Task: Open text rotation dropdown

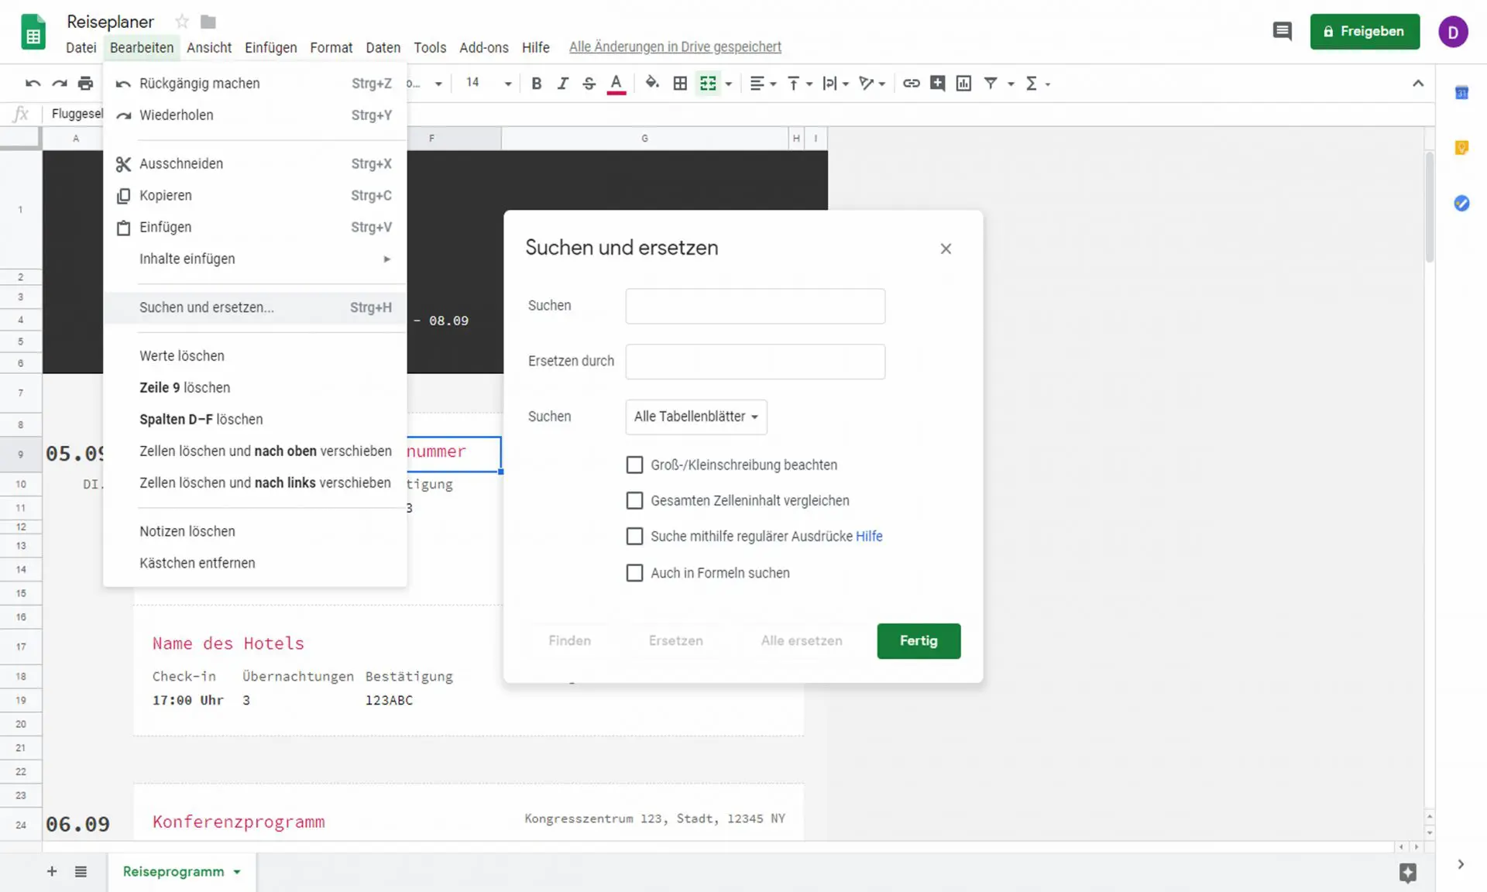Action: [x=872, y=84]
